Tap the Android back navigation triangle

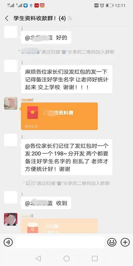click(x=38, y=258)
